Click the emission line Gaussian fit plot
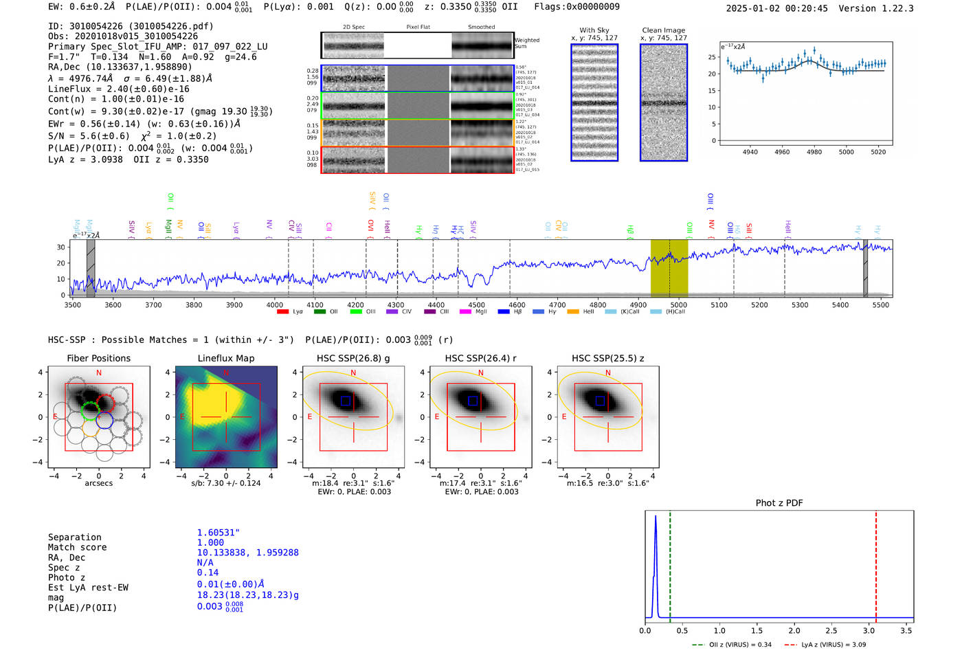Image resolution: width=962 pixels, height=655 pixels. point(806,93)
